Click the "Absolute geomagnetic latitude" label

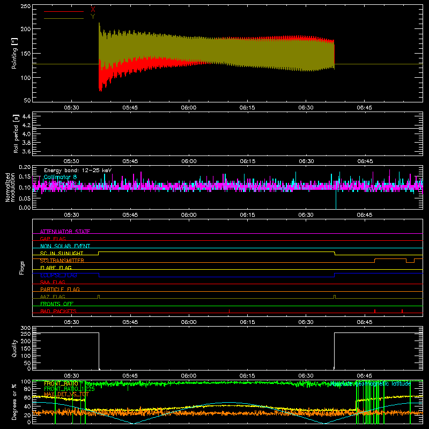click(371, 383)
